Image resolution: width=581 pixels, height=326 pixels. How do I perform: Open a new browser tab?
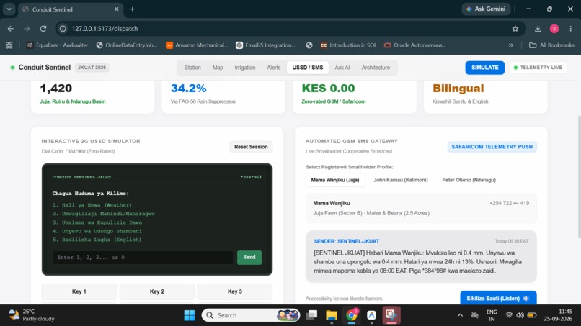[x=133, y=9]
